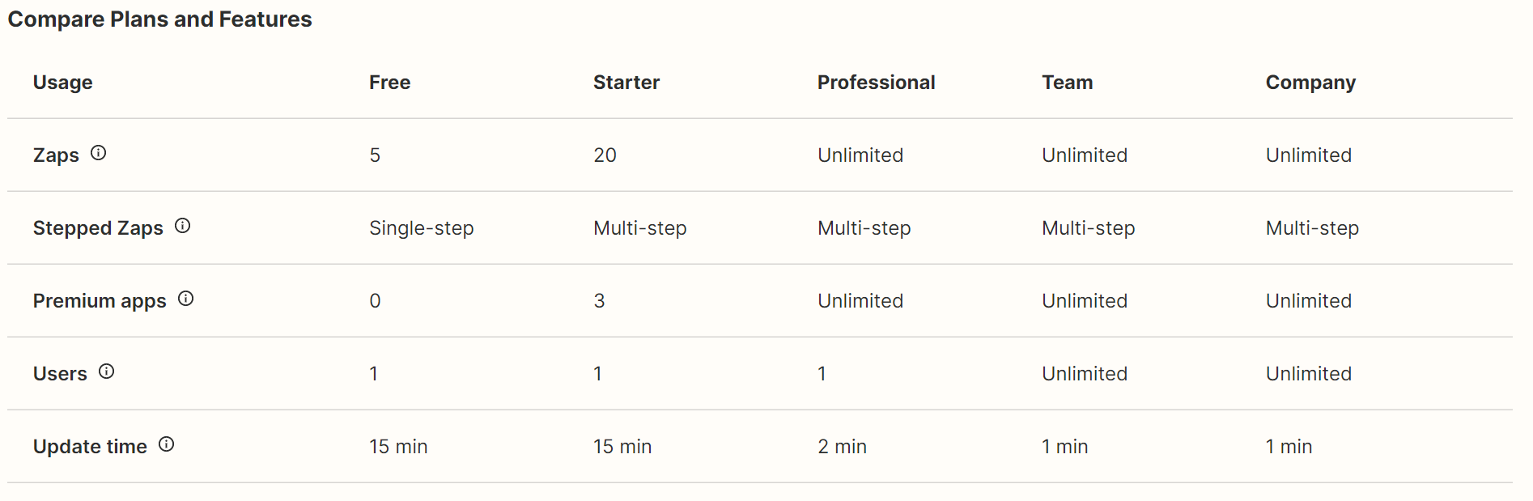
Task: Click the info icon next to Zaps
Action: [x=98, y=153]
